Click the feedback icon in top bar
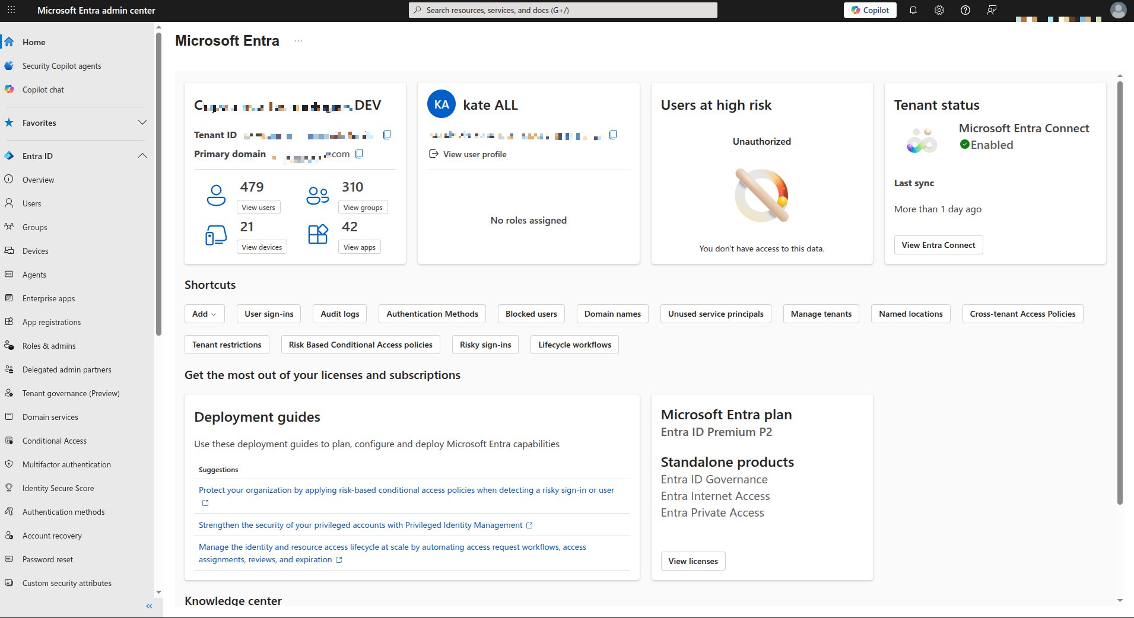 (x=992, y=10)
